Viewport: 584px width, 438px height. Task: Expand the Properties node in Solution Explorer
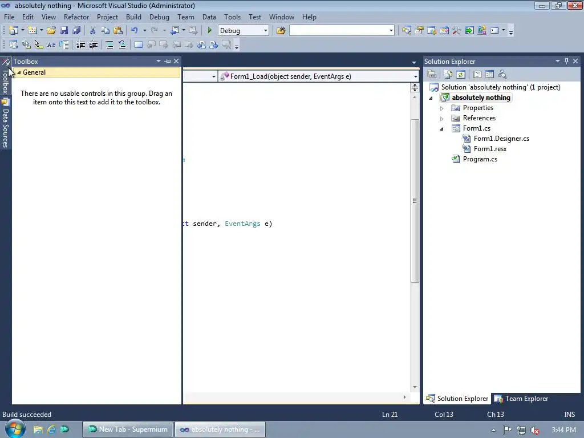pos(442,108)
